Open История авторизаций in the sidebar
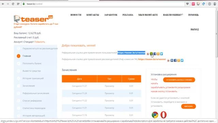Image resolution: width=218 pixels, height=123 pixels. pyautogui.click(x=34, y=115)
